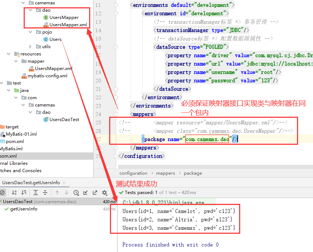Select package in editor breadcrumb
The image size is (313, 252).
coord(193,173)
